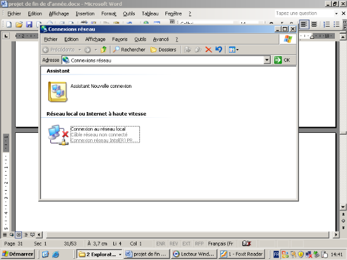This screenshot has height=260, width=347.
Task: Select the Assistant Nouvelle connexion icon
Action: 57,91
